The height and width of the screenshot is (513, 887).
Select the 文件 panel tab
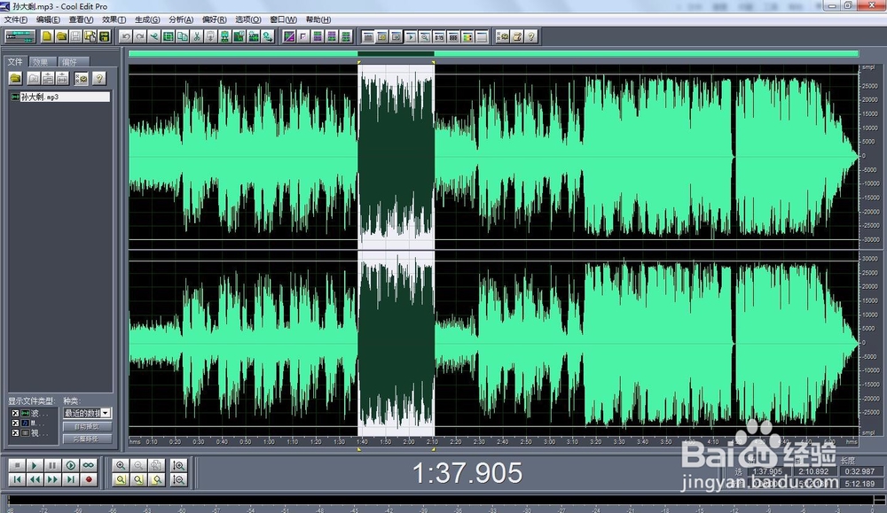pyautogui.click(x=16, y=62)
